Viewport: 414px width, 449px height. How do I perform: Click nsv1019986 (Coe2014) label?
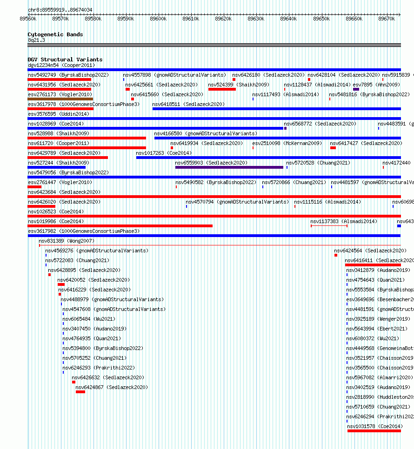click(x=56, y=221)
